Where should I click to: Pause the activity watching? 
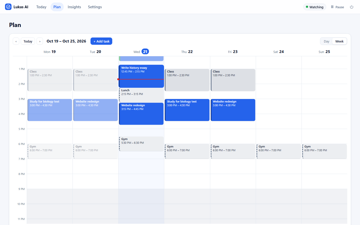[337, 7]
